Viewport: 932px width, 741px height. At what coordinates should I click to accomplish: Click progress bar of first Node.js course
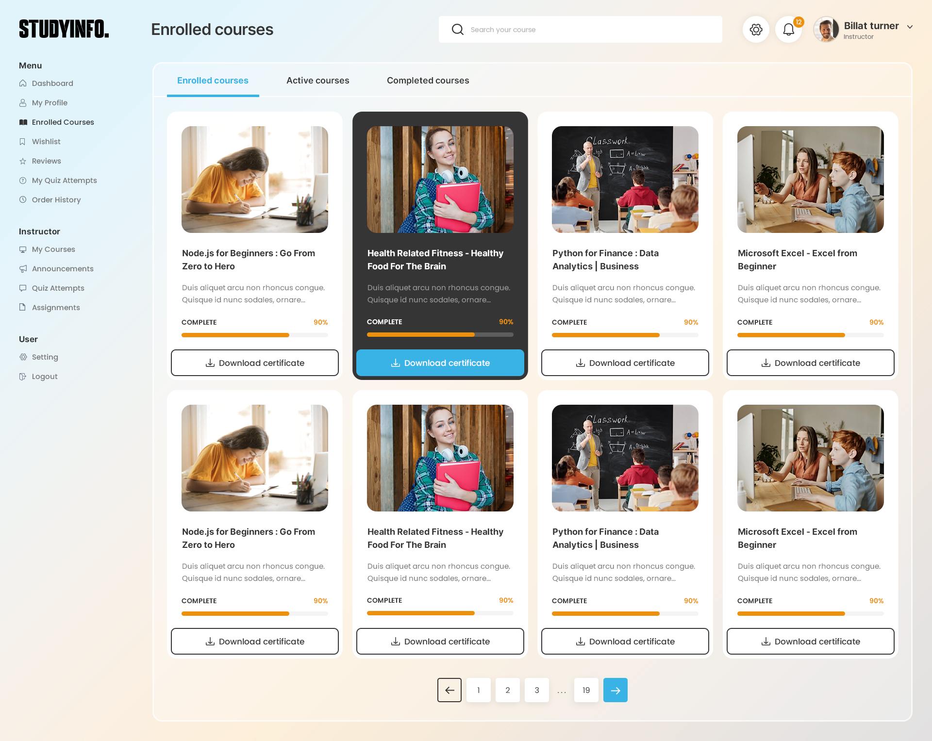coord(254,335)
